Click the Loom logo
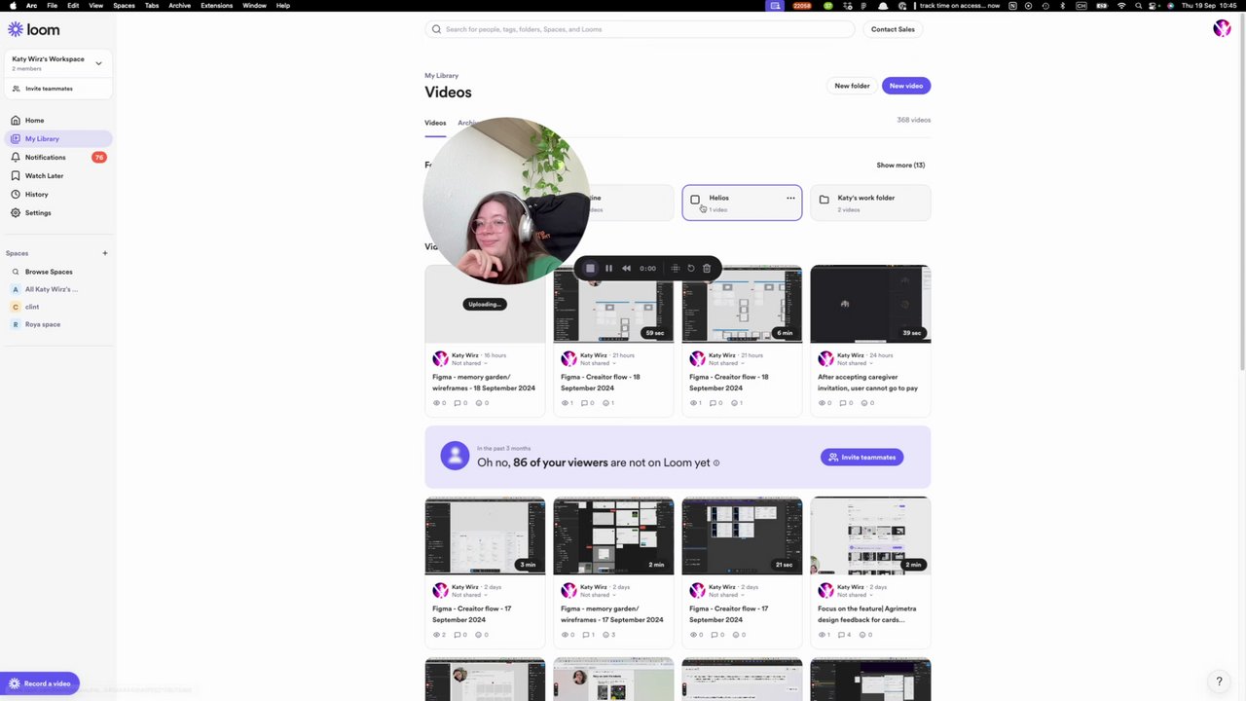 point(34,30)
